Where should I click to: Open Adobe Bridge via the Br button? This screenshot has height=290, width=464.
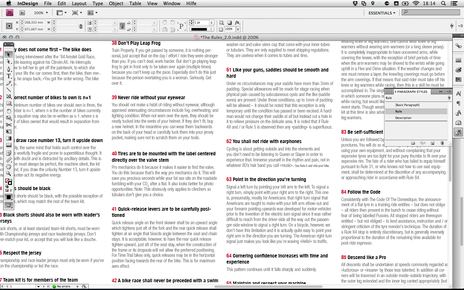[22, 13]
